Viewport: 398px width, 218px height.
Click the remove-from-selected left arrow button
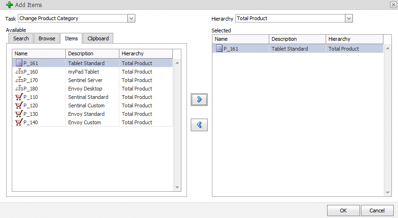point(199,125)
